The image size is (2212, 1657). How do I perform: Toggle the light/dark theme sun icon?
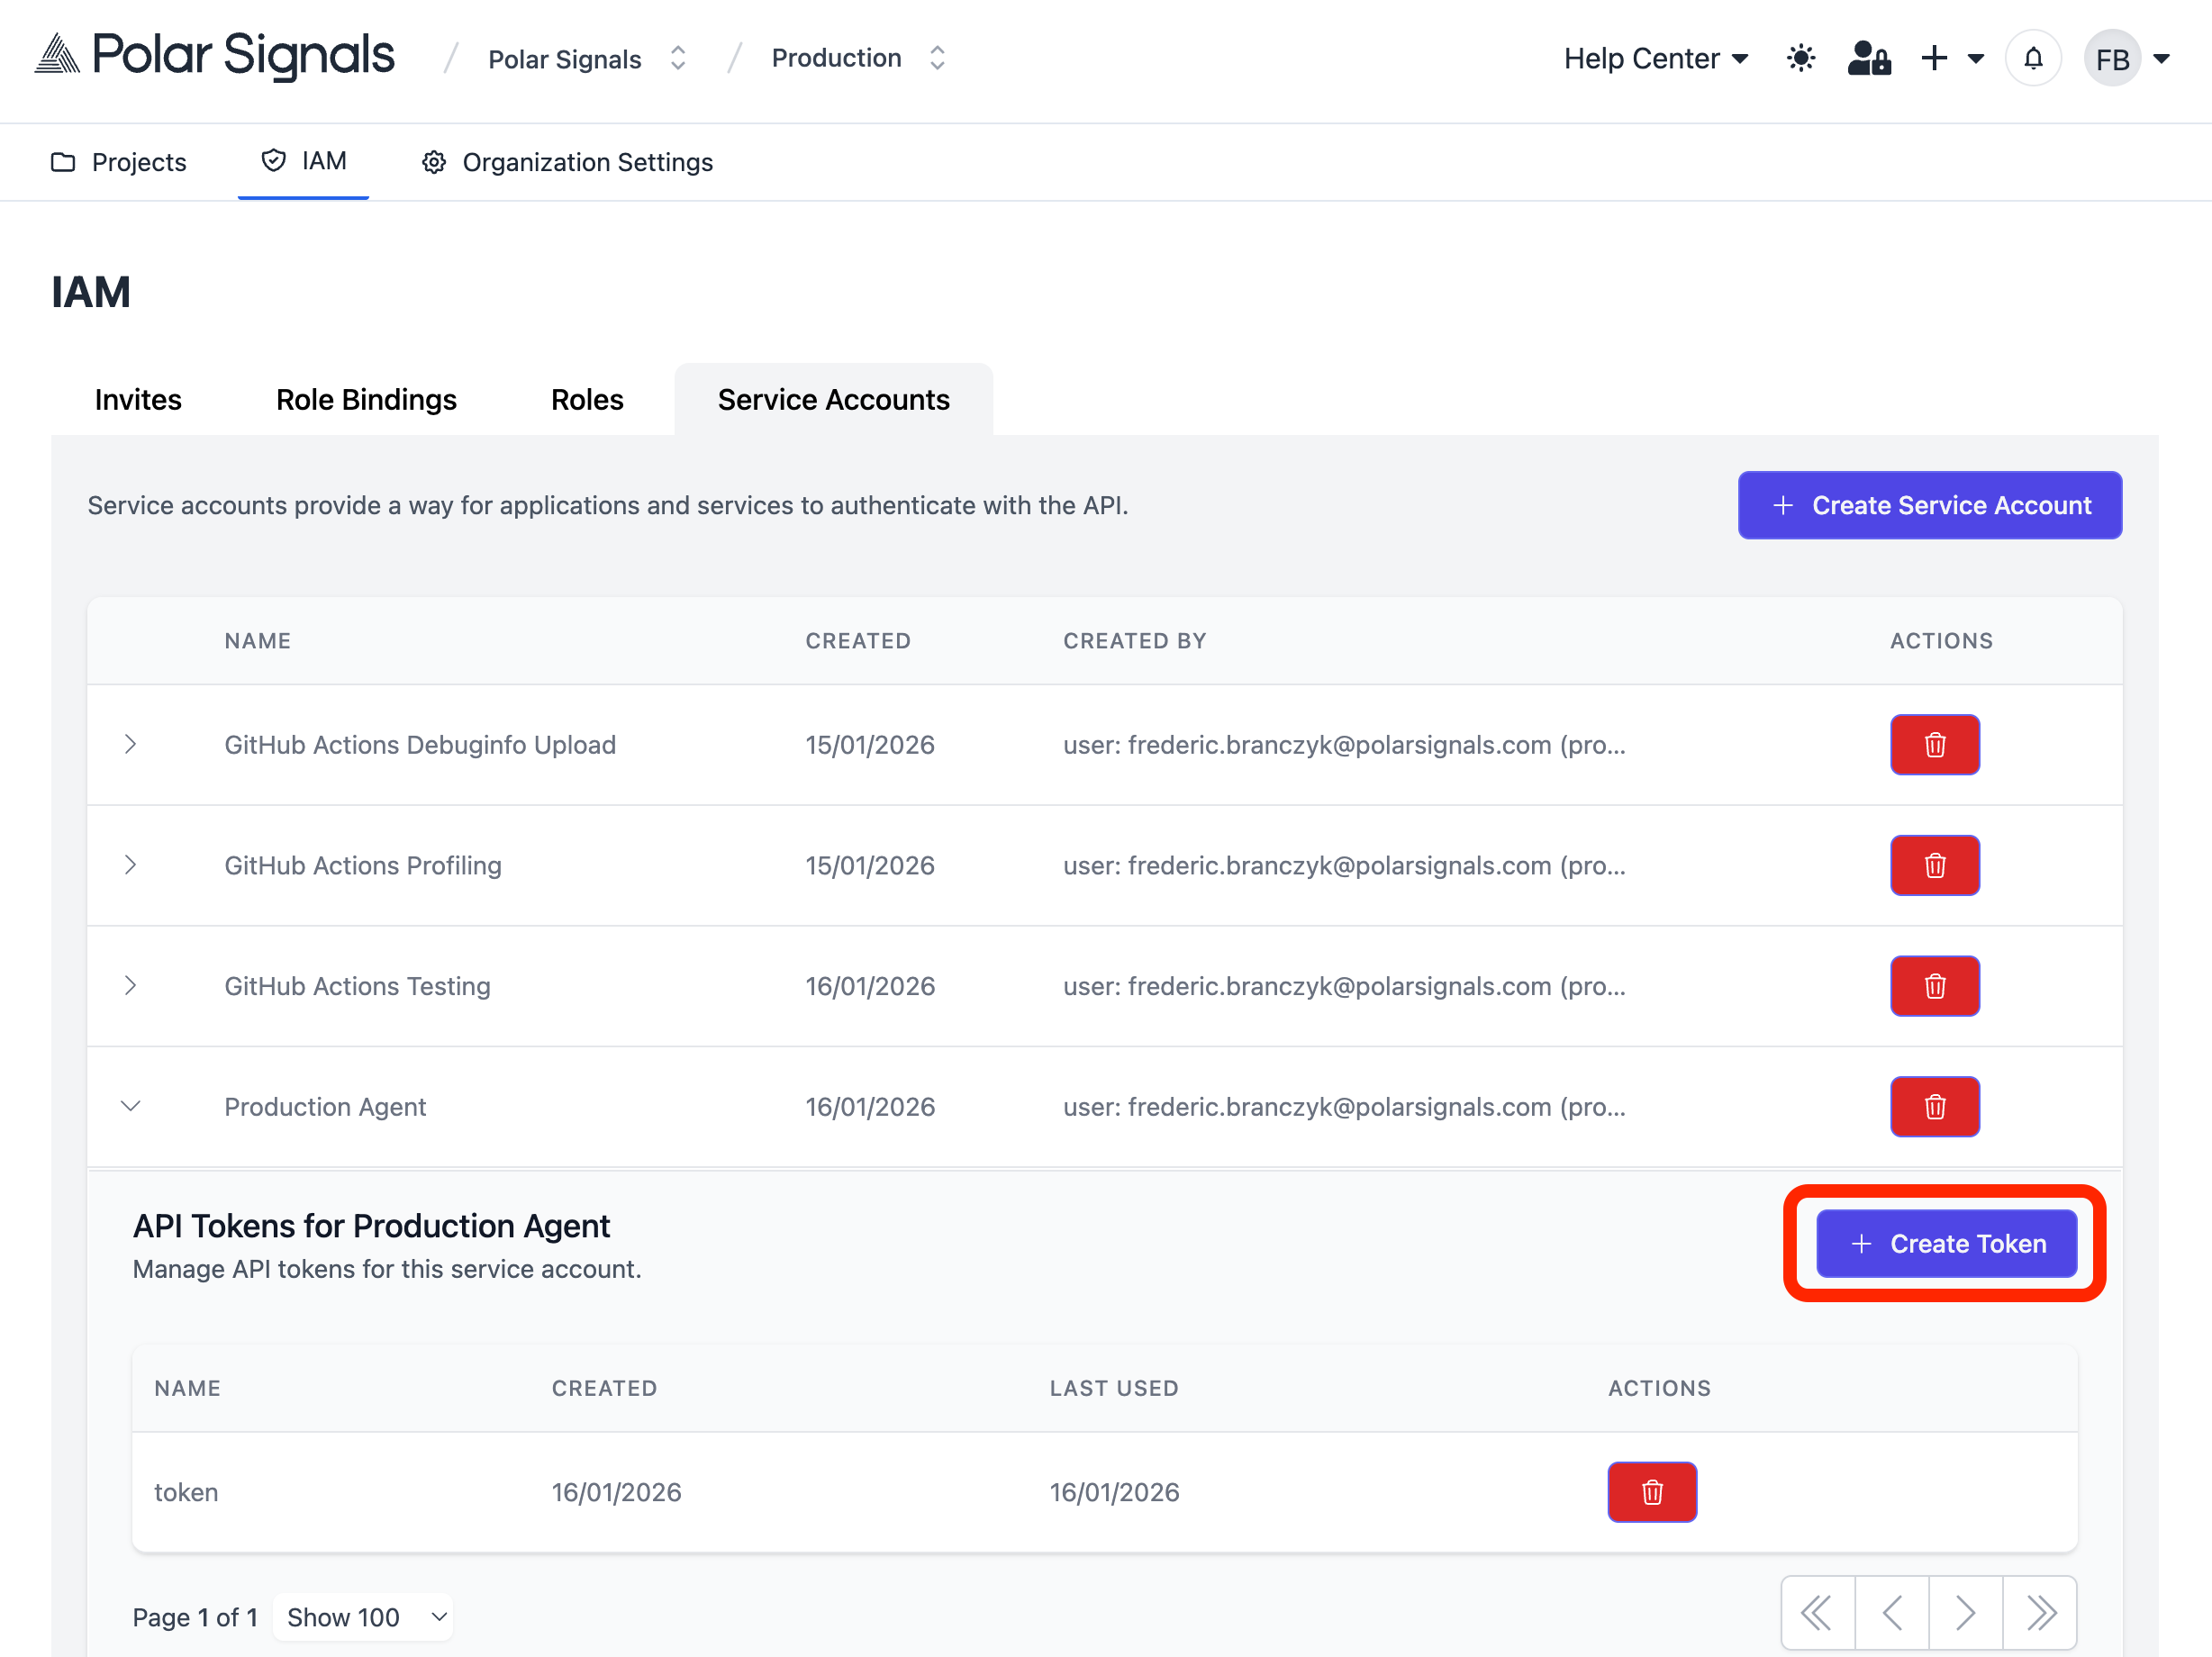tap(1801, 58)
